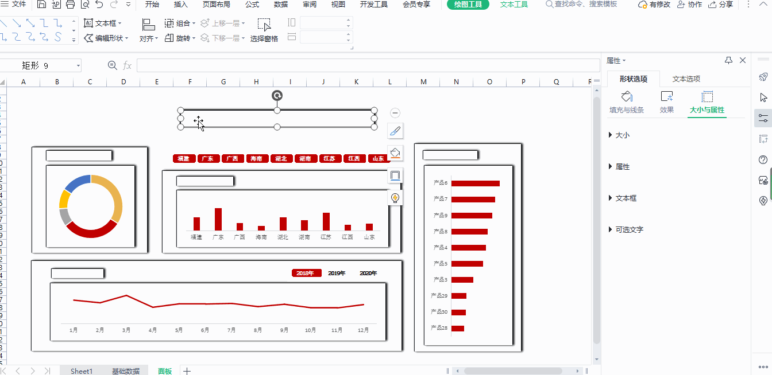Viewport: 772px width, 375px height.
Task: Click the Print icon in quick access toolbar
Action: tap(70, 5)
